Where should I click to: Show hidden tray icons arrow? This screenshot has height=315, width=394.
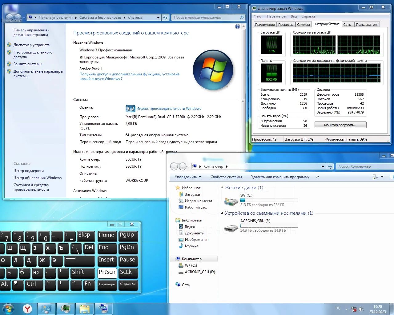click(346, 309)
